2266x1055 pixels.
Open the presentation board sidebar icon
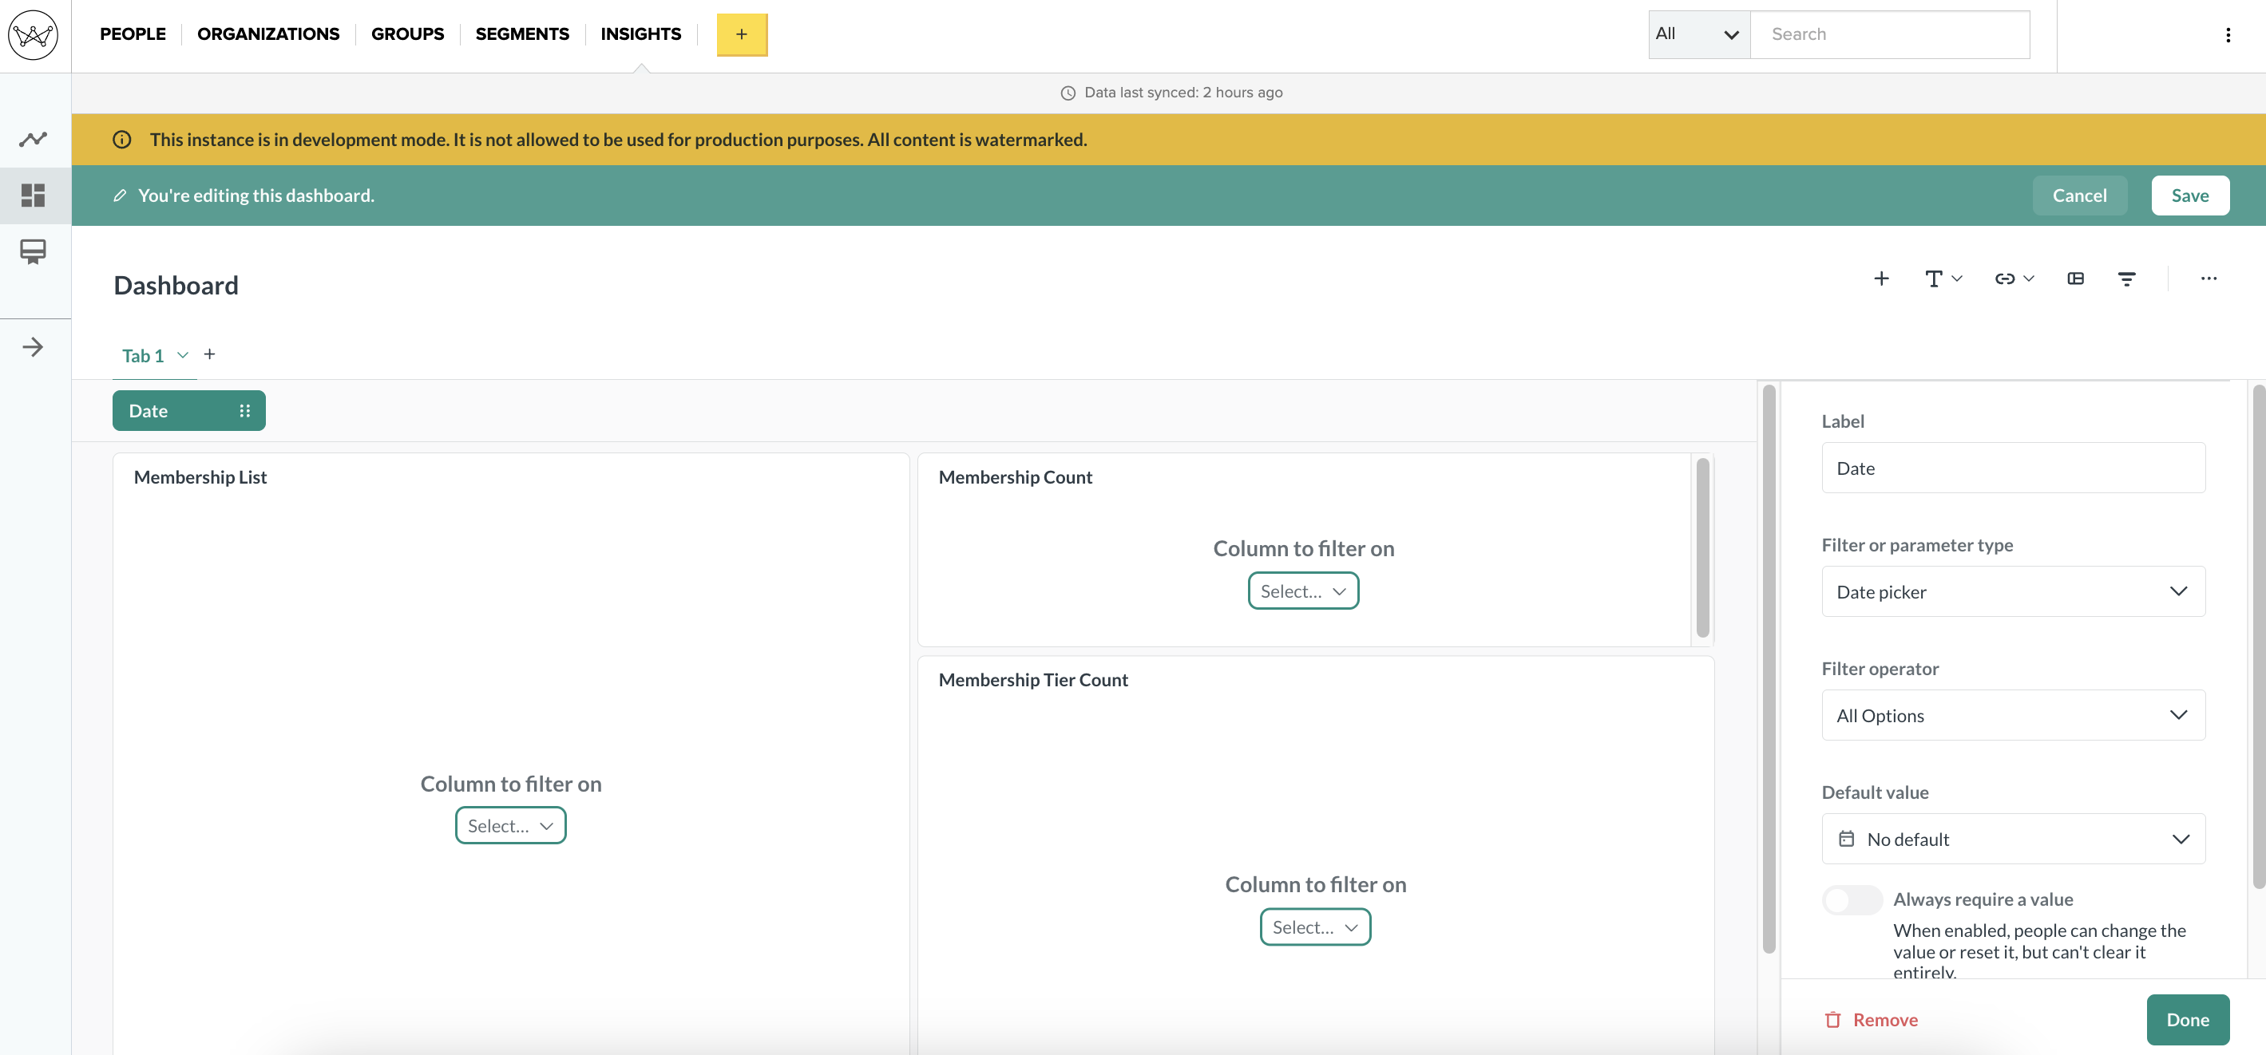(x=34, y=252)
